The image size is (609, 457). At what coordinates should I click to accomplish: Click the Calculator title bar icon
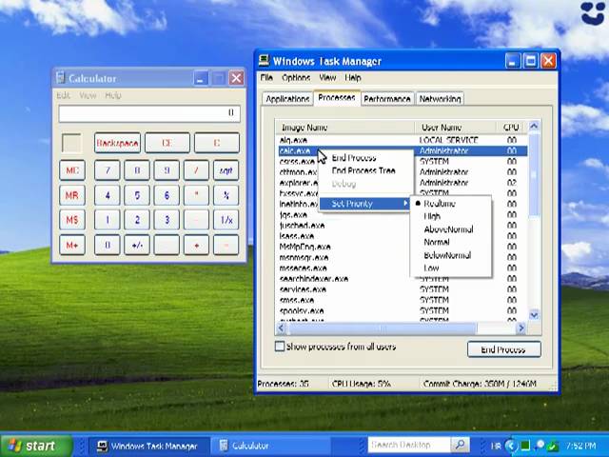coord(60,78)
